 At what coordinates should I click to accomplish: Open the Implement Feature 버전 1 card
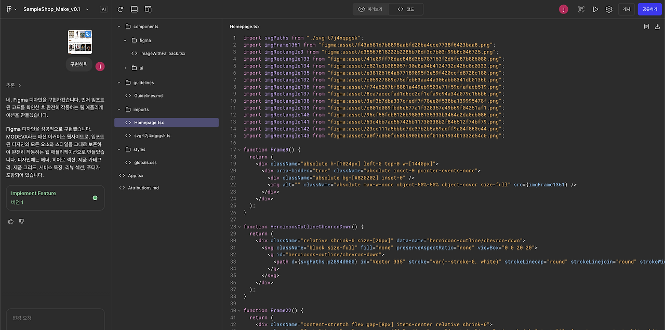click(x=55, y=198)
